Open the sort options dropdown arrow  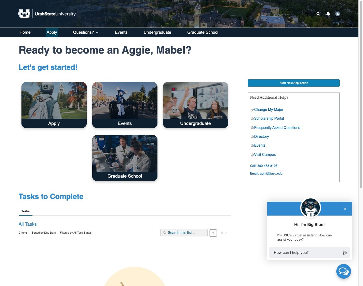tap(226, 233)
